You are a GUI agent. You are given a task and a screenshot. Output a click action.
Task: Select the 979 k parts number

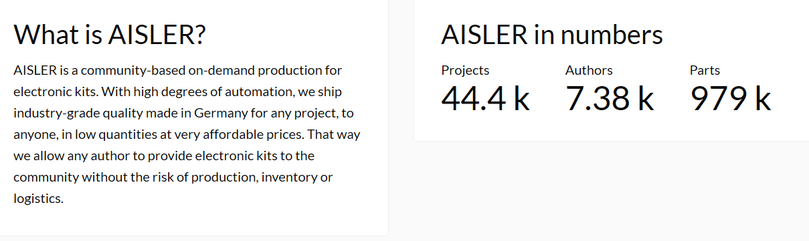click(730, 99)
